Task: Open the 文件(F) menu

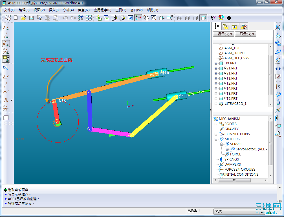Action: [9, 10]
